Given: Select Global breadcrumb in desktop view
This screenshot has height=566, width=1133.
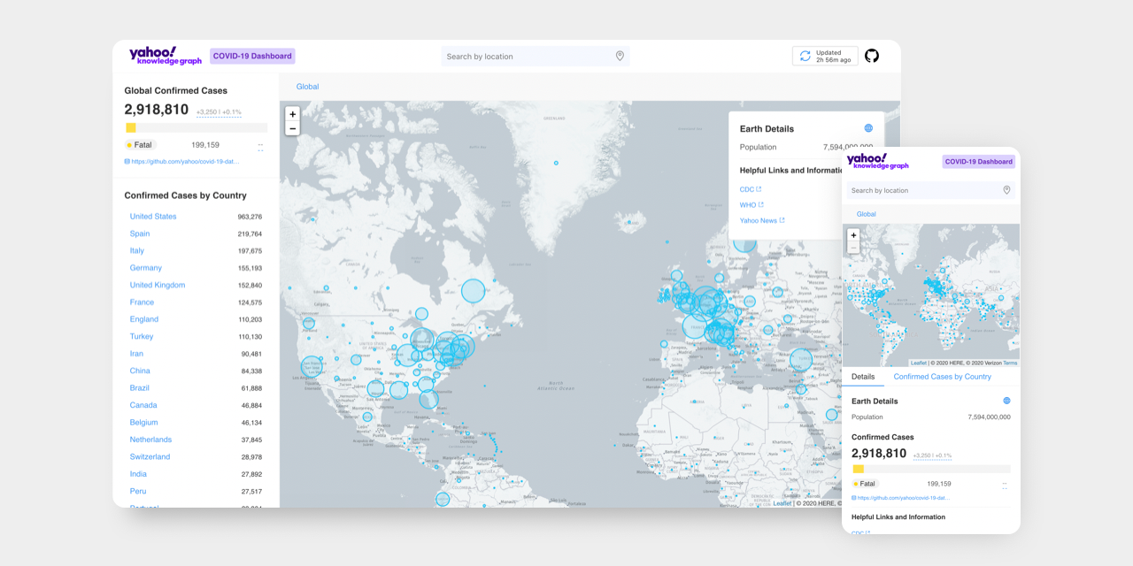Looking at the screenshot, I should point(307,87).
